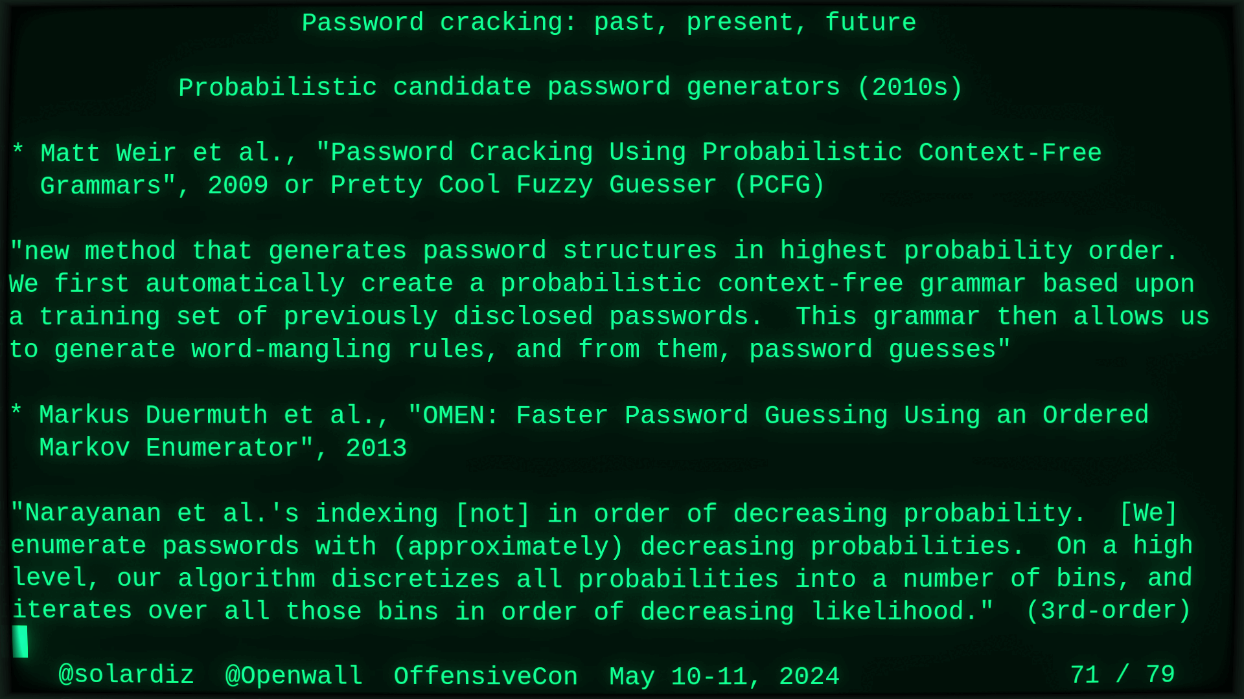Click the year "2013" citation
This screenshot has height=699, width=1244.
click(x=376, y=449)
